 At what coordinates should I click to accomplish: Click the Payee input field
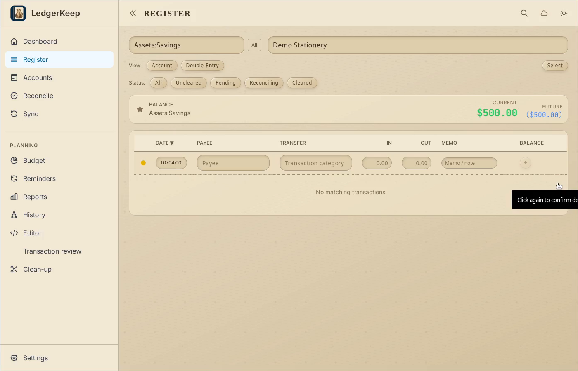233,163
